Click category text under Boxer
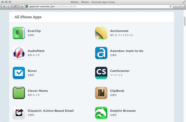The height and width of the screenshot is (122, 186). [x=31, y=75]
